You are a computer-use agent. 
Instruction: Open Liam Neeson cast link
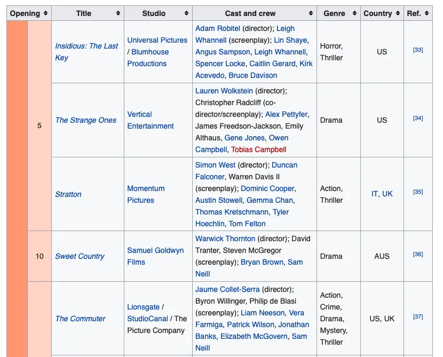[263, 313]
